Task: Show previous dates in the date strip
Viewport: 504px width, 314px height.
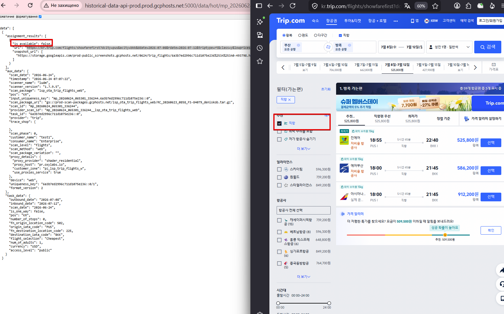Action: (x=283, y=67)
